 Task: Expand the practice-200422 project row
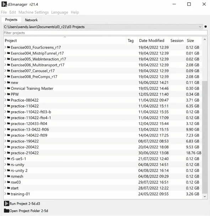tap(5, 147)
